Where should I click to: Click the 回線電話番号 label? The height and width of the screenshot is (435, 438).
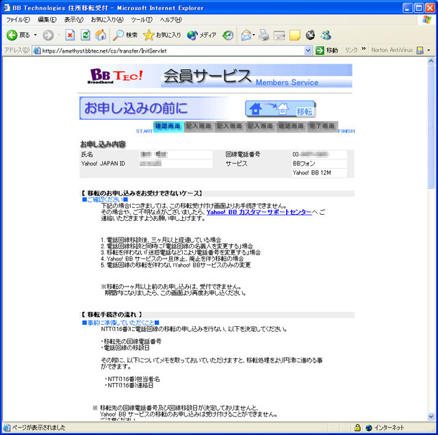click(x=243, y=155)
